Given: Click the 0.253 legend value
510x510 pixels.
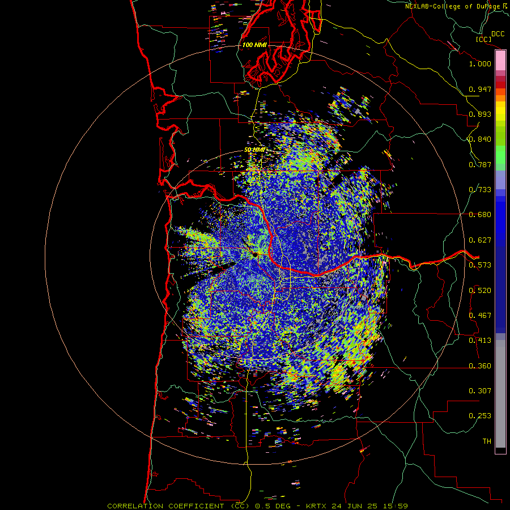Looking at the screenshot, I should pos(480,416).
